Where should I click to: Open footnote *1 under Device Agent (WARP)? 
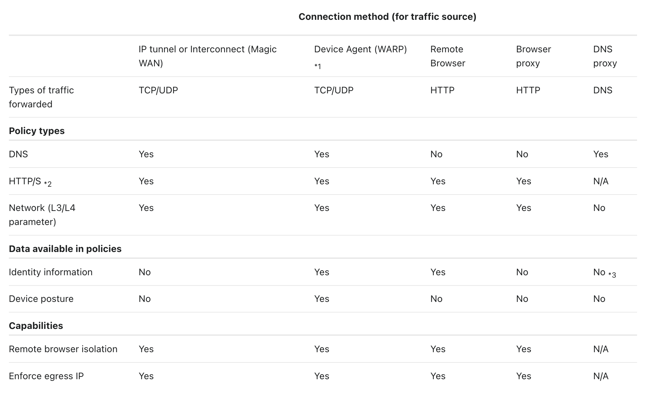(x=318, y=66)
